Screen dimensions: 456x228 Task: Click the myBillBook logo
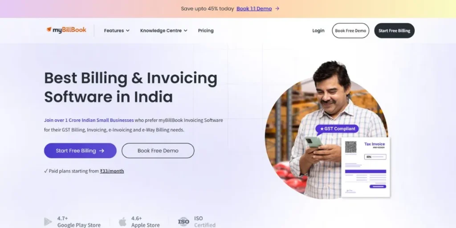pos(66,30)
